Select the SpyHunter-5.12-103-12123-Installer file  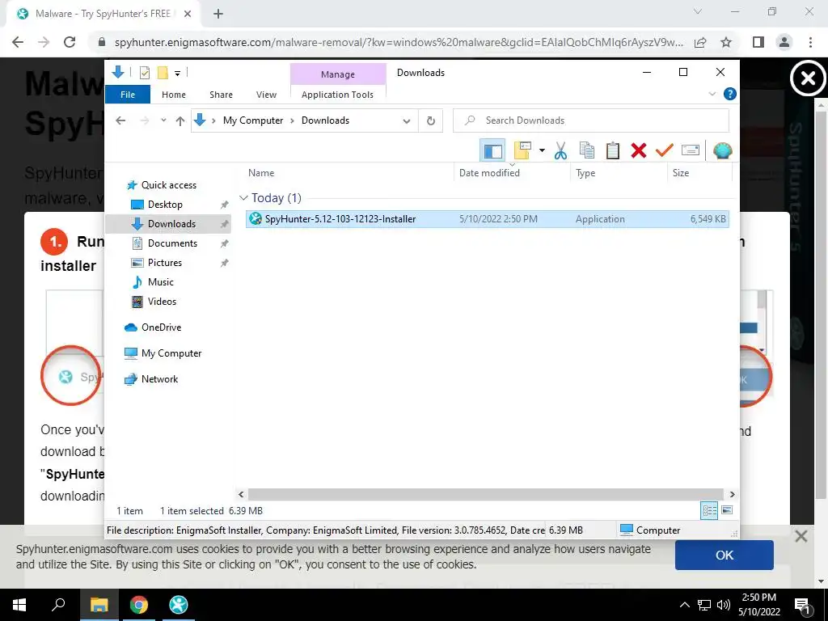click(487, 219)
